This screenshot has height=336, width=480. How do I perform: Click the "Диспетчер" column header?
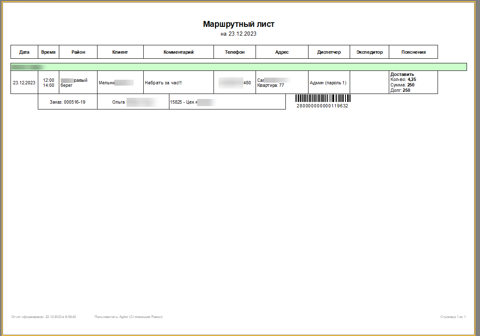tap(329, 52)
